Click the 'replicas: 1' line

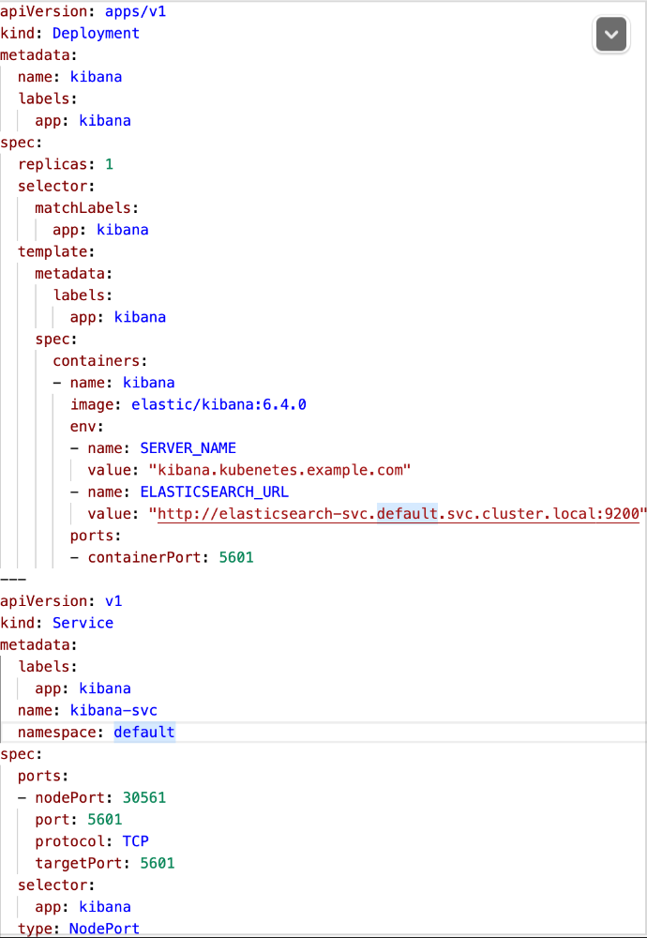coord(66,164)
